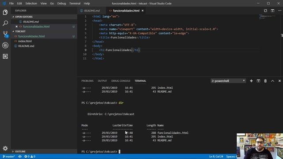Open the Edit menu
This screenshot has height=159, width=283.
click(x=19, y=4)
